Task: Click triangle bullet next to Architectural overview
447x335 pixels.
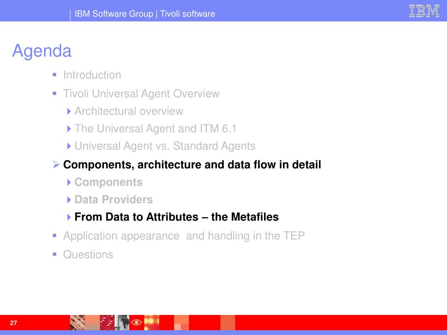Action: (69, 111)
